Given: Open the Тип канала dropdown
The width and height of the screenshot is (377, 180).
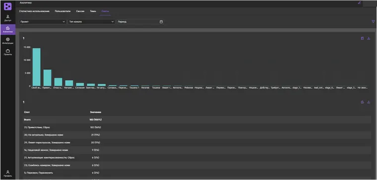Looking at the screenshot, I should click(91, 22).
